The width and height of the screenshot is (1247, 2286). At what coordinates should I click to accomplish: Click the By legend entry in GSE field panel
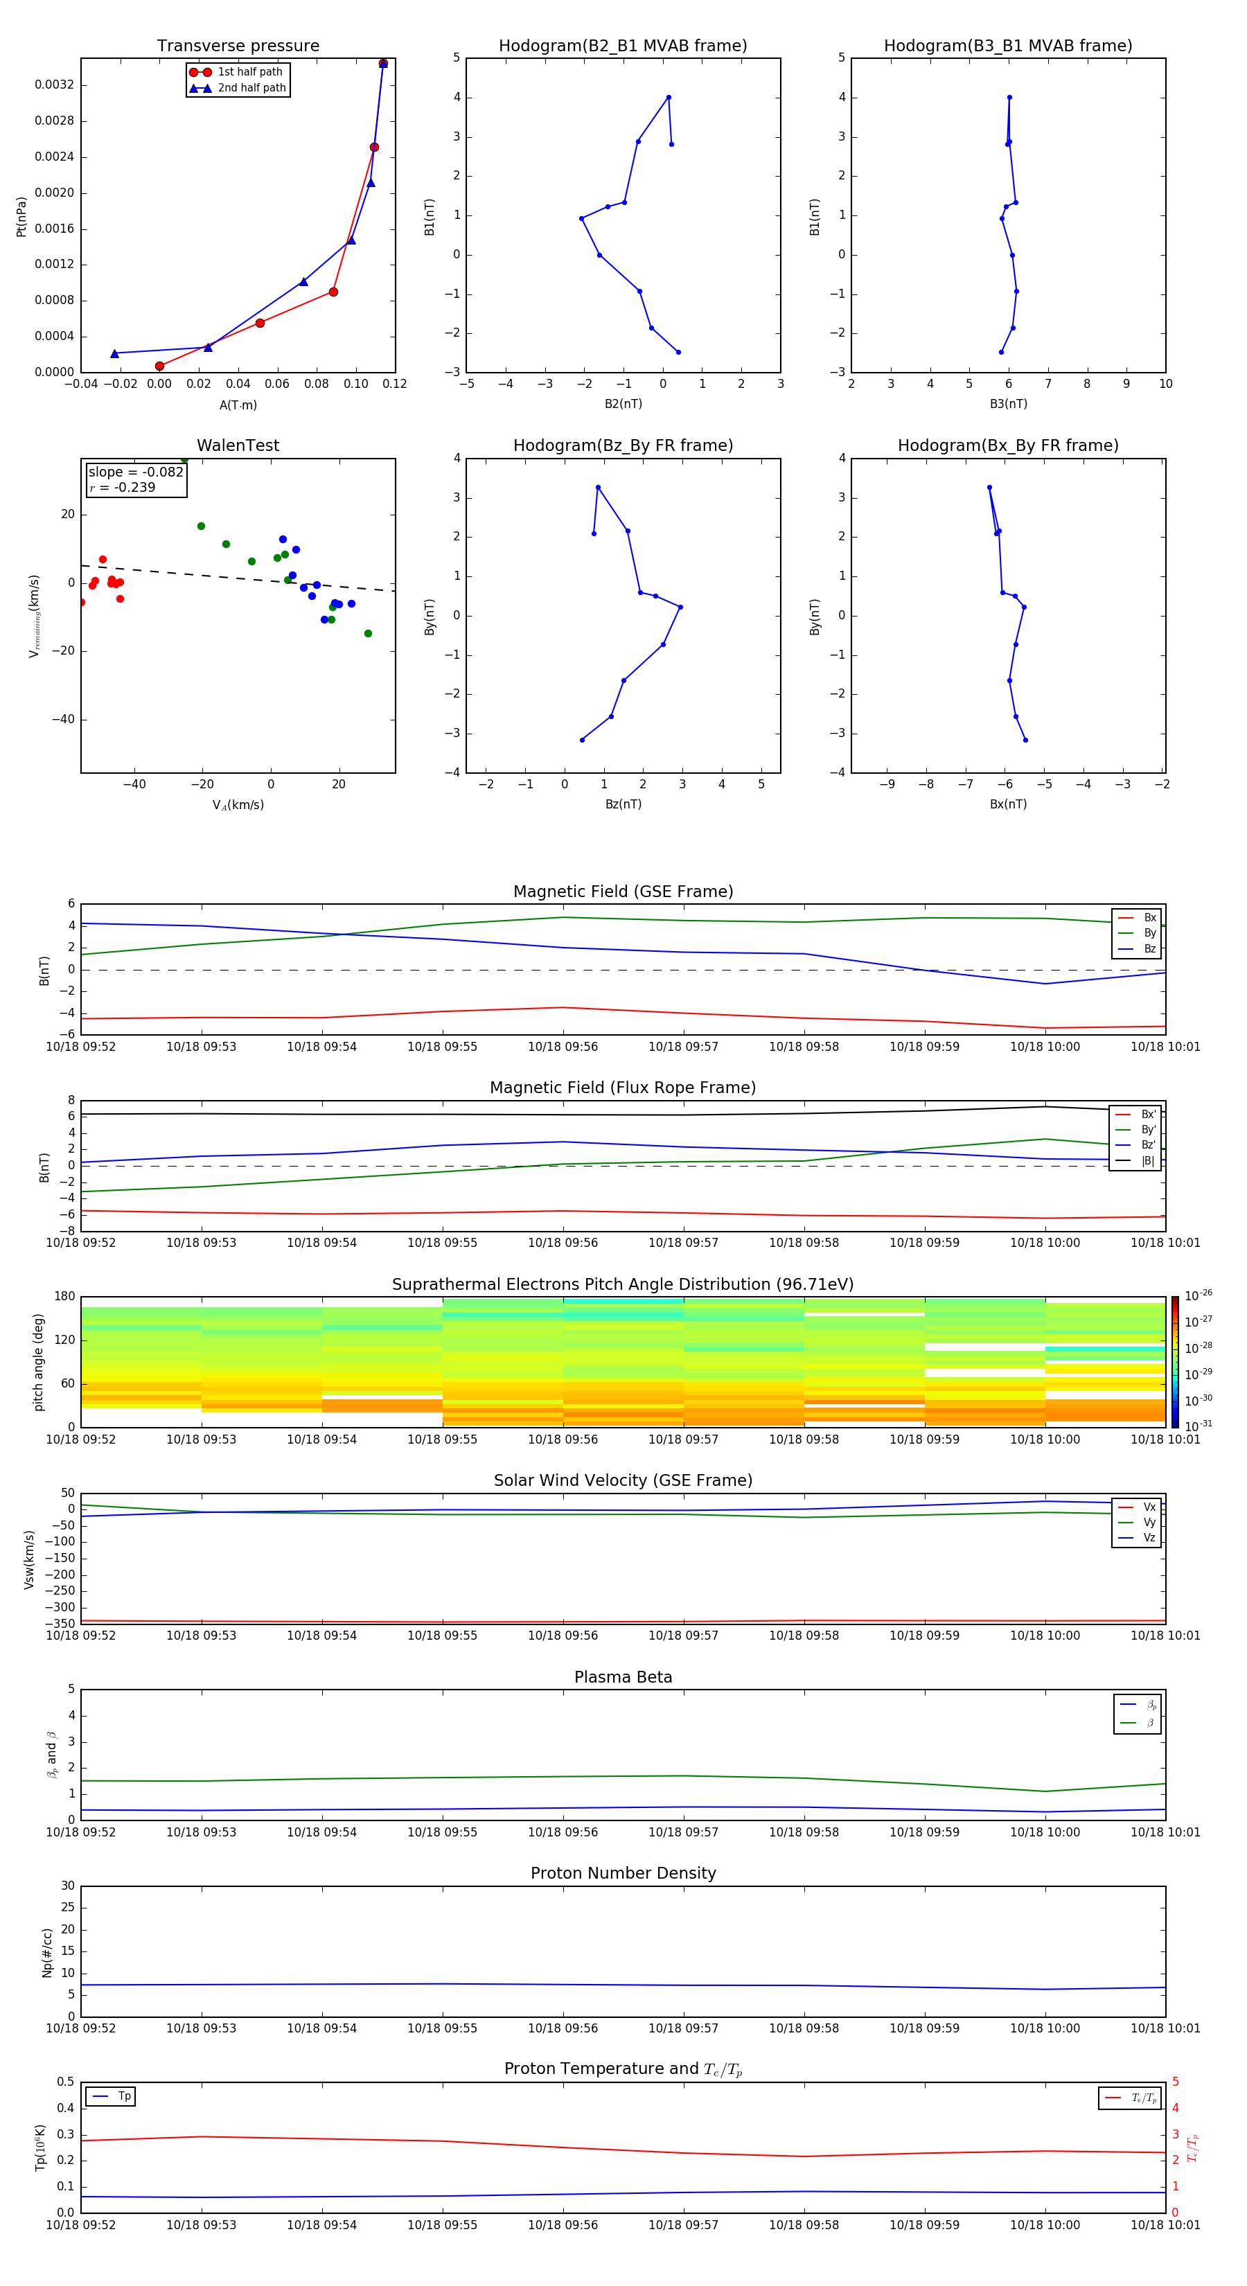point(1137,932)
